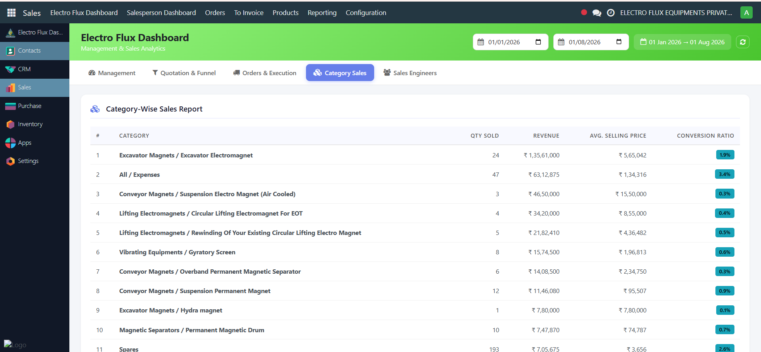Viewport: 761px width, 352px height.
Task: Click the Sales app title in navbar
Action: click(32, 13)
